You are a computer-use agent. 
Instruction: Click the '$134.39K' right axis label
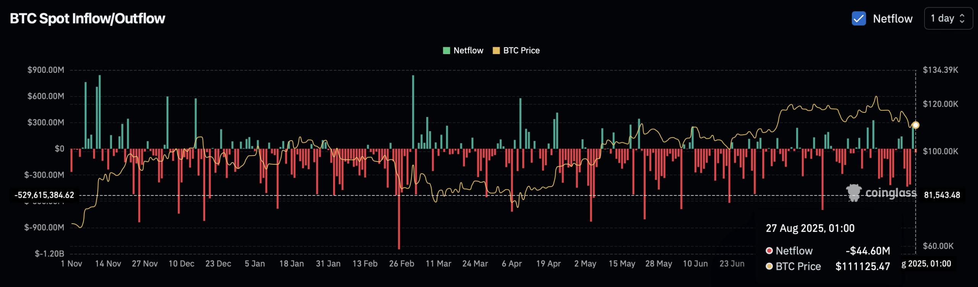(941, 70)
